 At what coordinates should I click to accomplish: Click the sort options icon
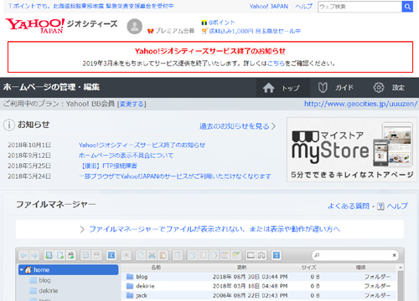[x=261, y=255]
